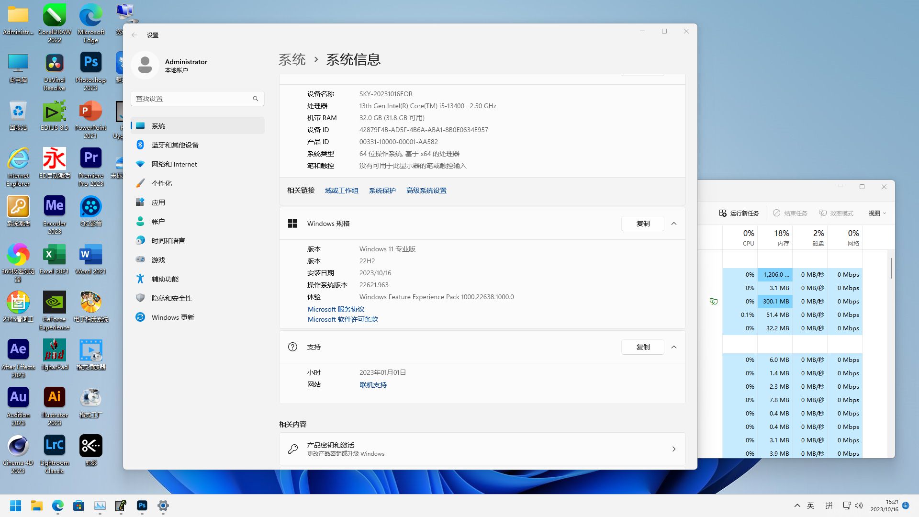Open 联机支持 website link

(373, 385)
